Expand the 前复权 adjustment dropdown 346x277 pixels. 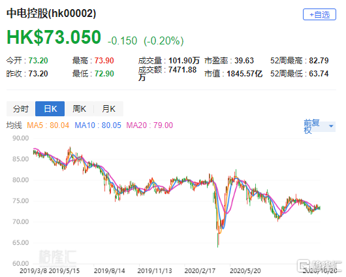coord(319,126)
